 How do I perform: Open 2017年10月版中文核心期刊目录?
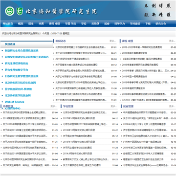point(79,118)
